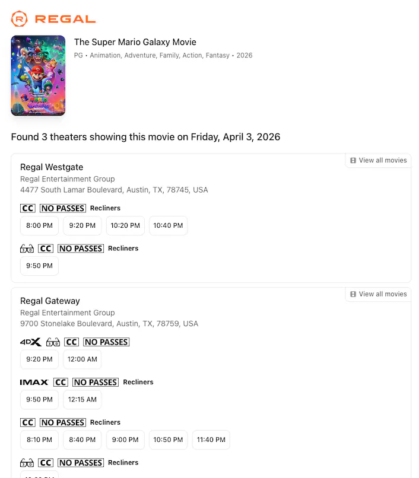
Task: Click the 4DX format icon at Regal Gateway
Action: tap(31, 342)
